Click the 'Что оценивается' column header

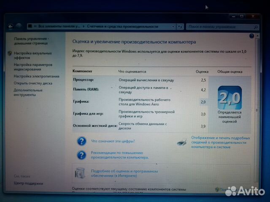132,72
